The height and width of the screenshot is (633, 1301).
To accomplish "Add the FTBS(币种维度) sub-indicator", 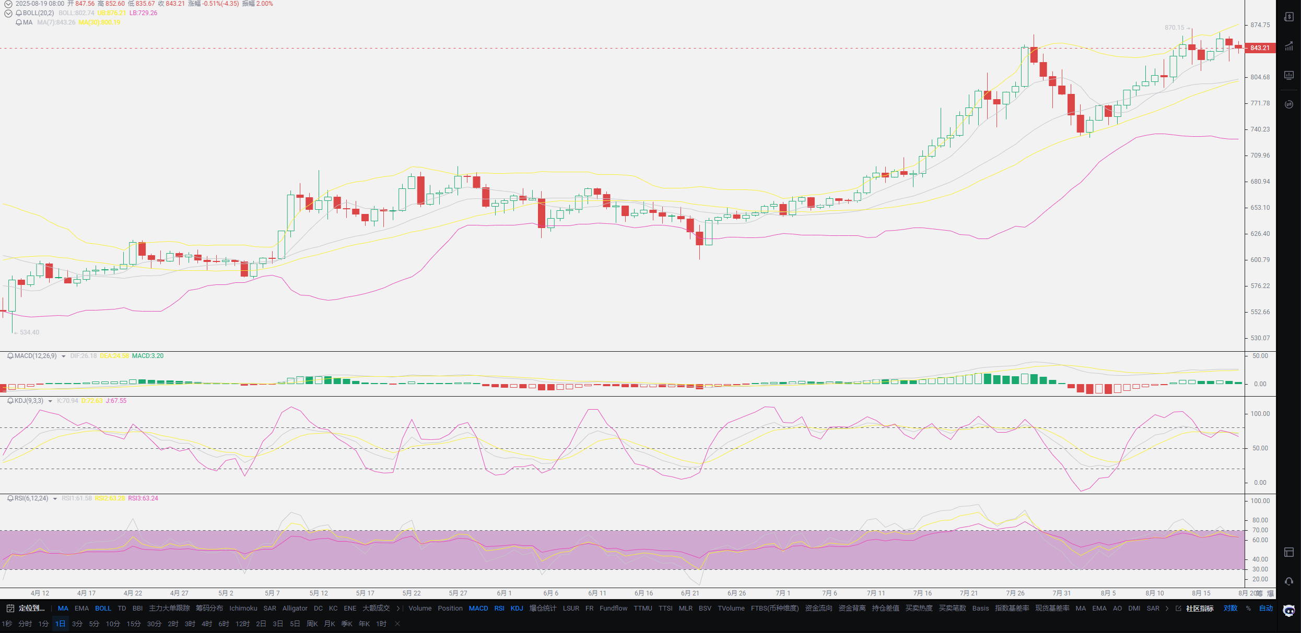I will click(x=775, y=608).
